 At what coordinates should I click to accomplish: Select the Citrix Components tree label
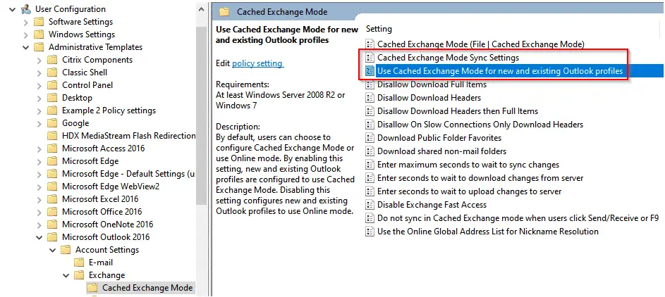[97, 60]
